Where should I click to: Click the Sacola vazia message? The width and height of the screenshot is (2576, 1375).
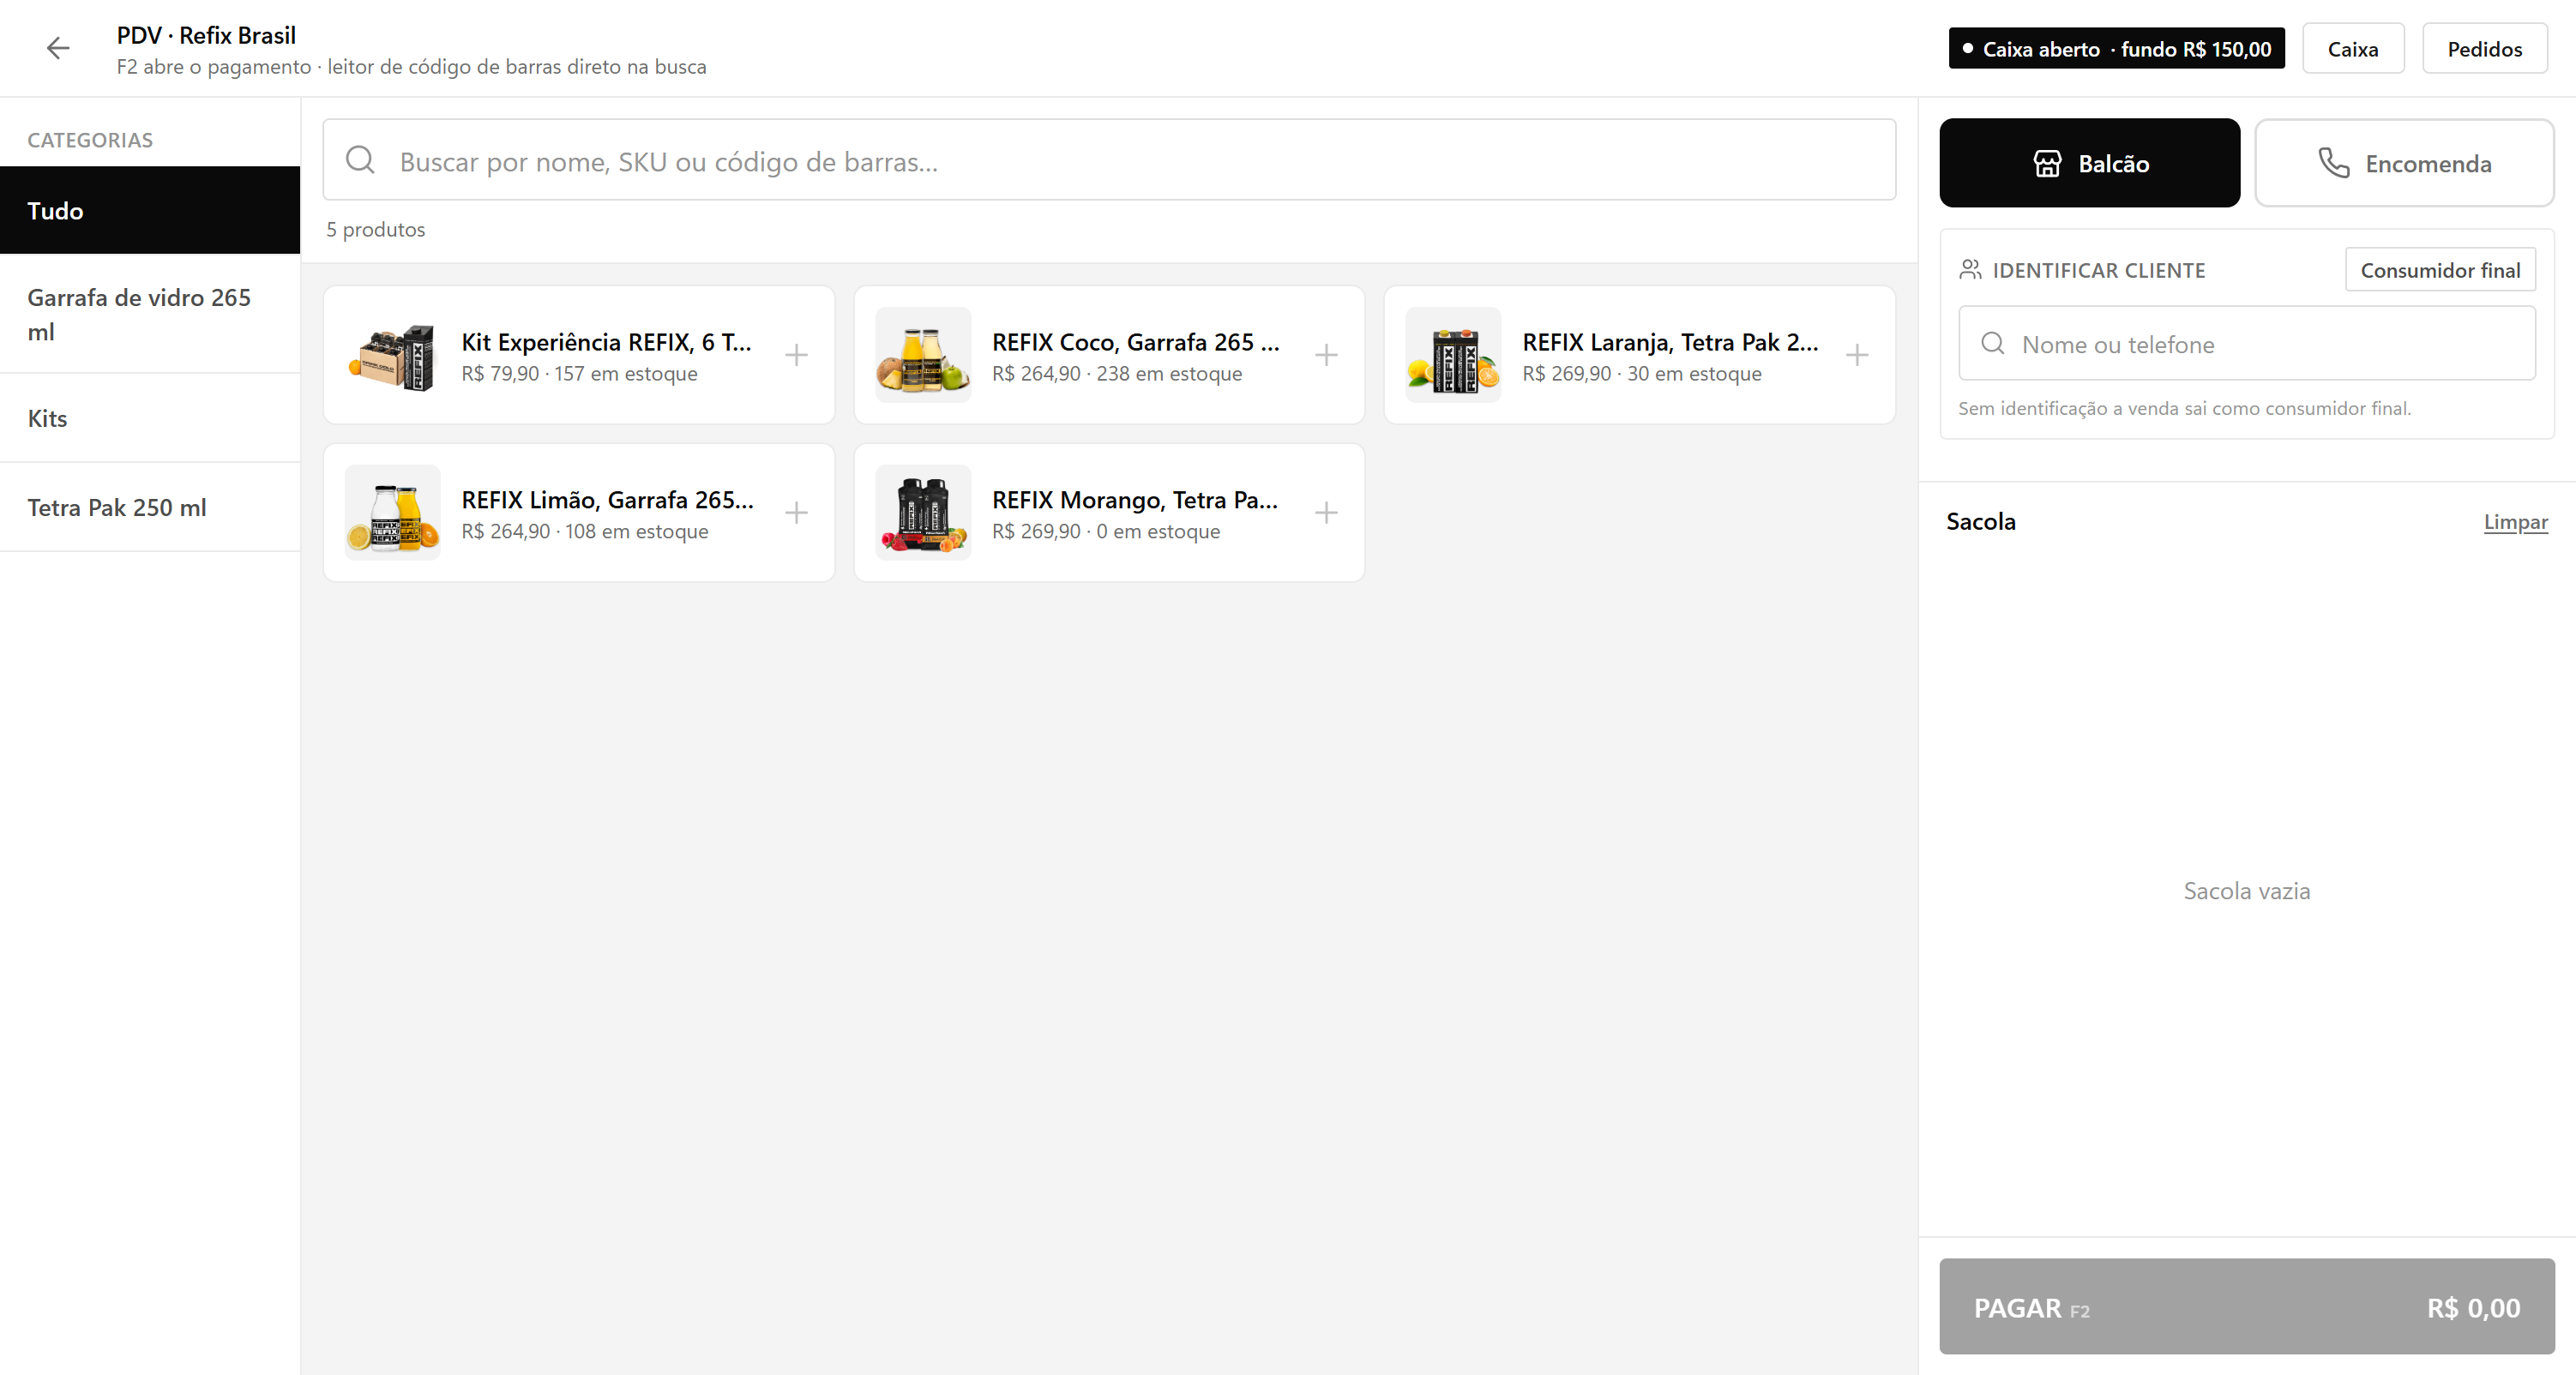pos(2247,891)
